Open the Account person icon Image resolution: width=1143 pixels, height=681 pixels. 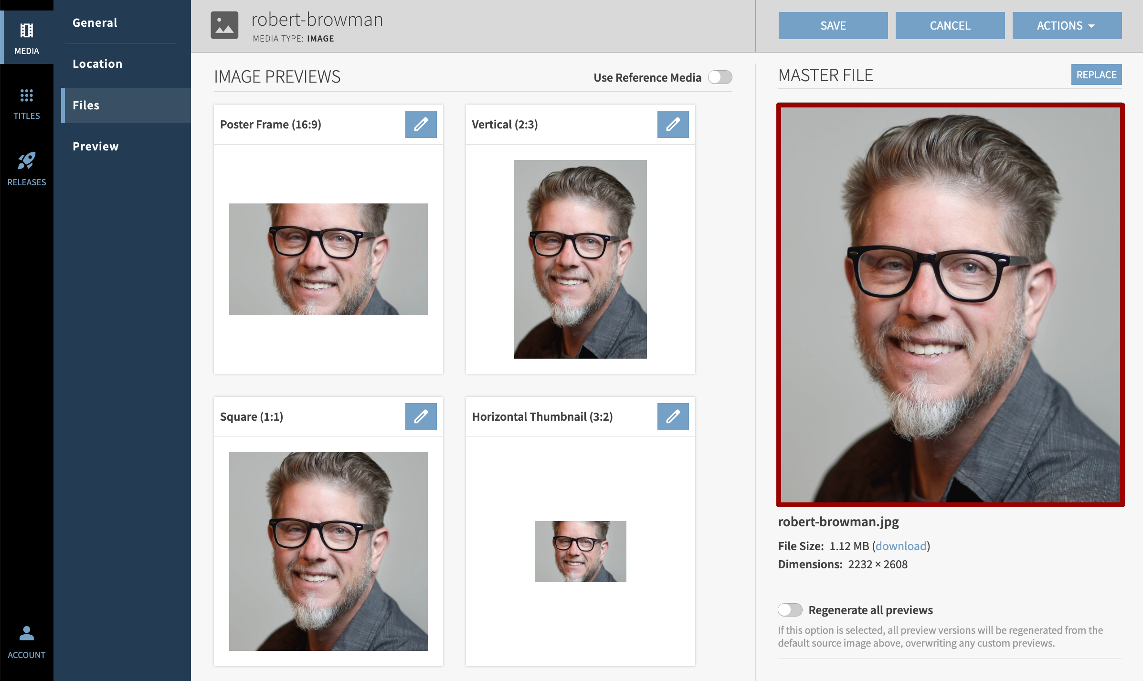point(26,634)
